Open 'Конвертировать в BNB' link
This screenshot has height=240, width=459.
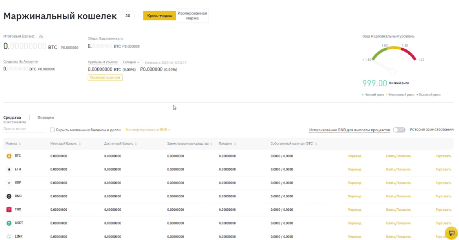point(148,130)
